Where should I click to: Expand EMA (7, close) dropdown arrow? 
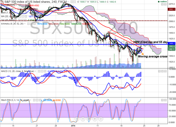click(x=16, y=13)
